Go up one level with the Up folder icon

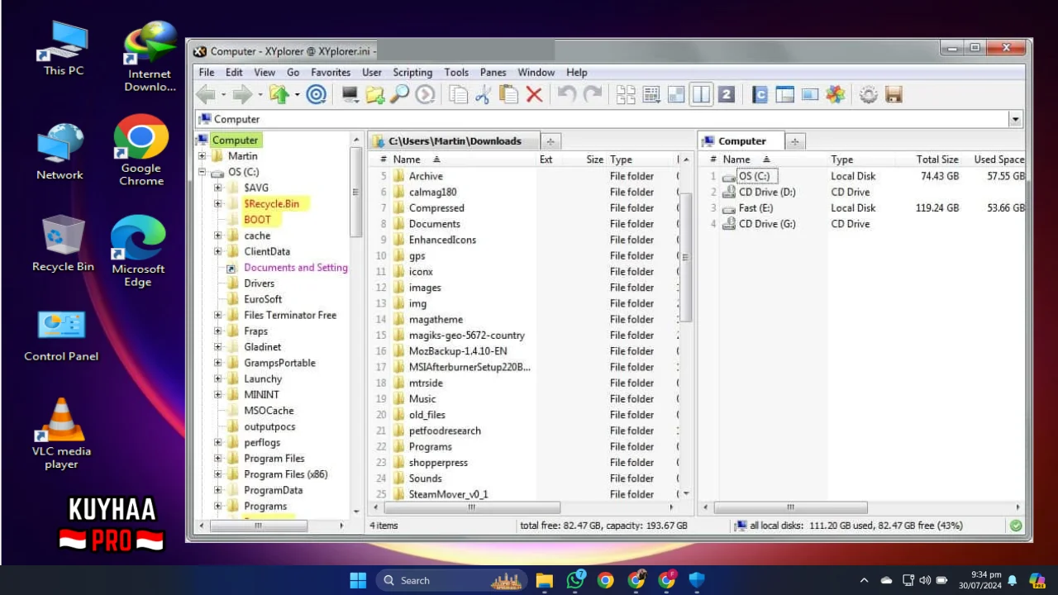[x=279, y=95]
